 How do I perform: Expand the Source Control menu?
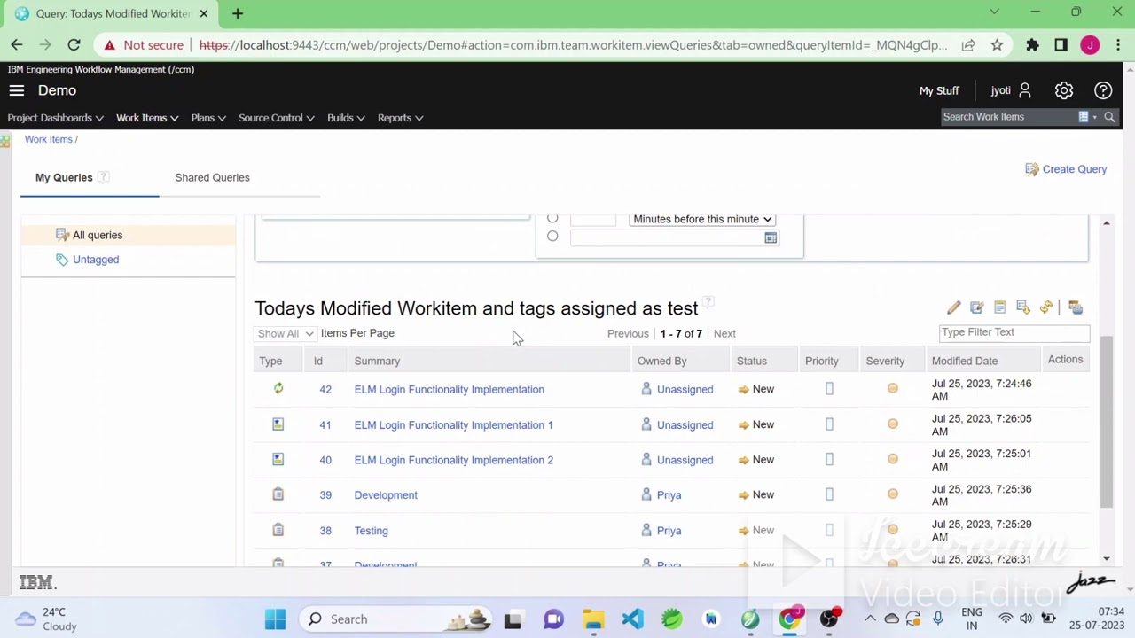tap(277, 118)
